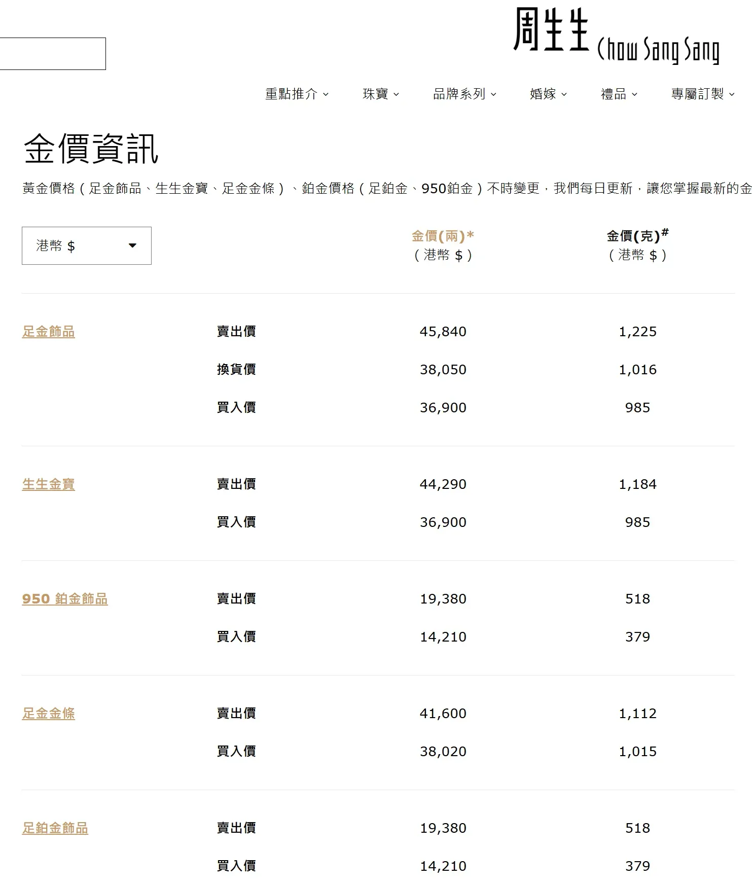Expand the 重點推介 menu chevron
Screen dimensions: 752x886
point(326,94)
